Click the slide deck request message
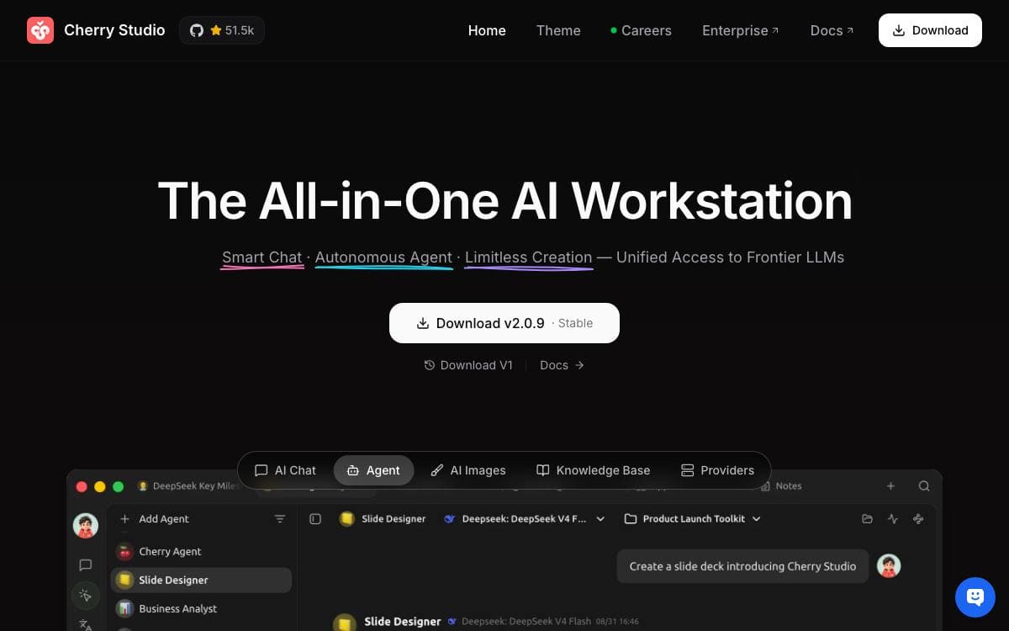The width and height of the screenshot is (1009, 631). (742, 566)
